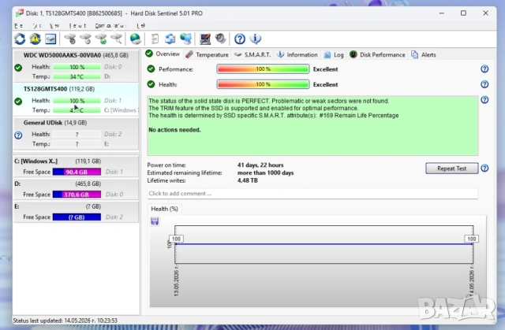This screenshot has height=330, width=505.
Task: Select the D: partition entry
Action: [x=76, y=189]
